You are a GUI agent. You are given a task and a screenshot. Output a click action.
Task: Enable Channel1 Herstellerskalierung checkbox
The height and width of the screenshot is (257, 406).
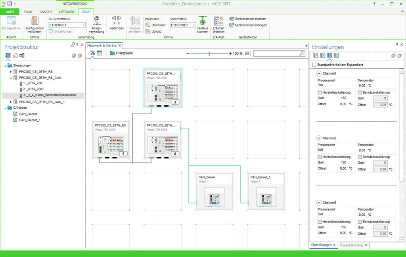click(320, 92)
